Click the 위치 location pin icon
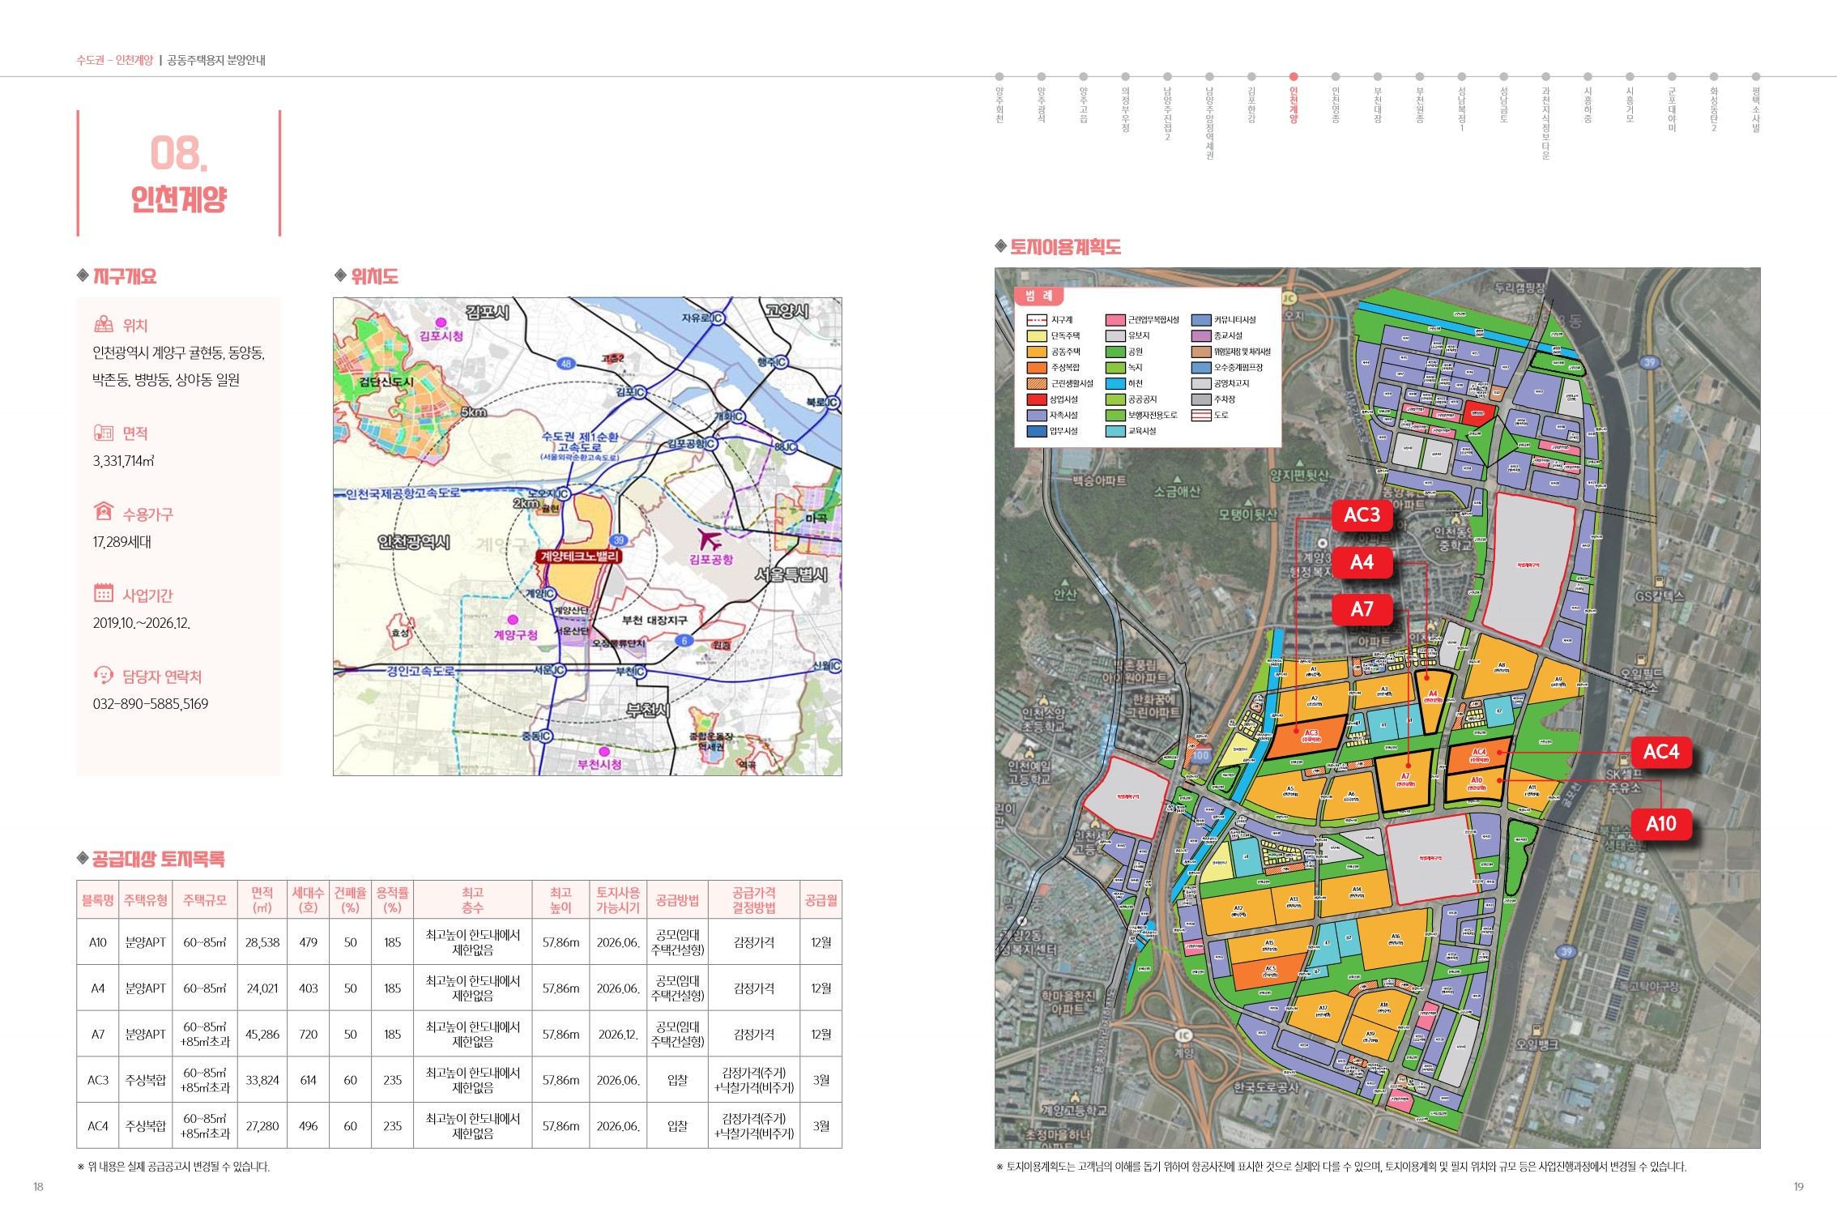Screen dimensions: 1837x1225 [104, 325]
